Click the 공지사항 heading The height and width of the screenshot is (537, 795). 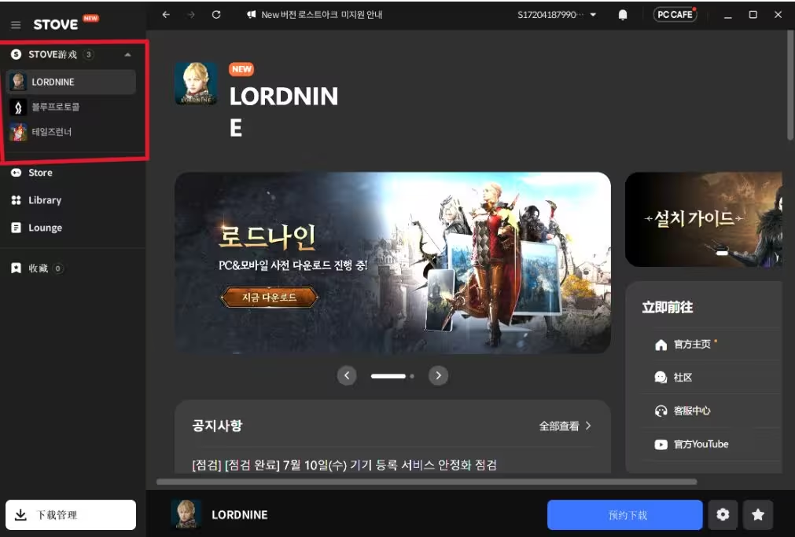[x=218, y=426]
